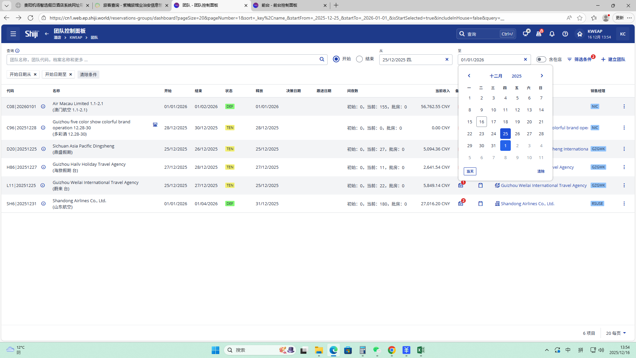Go to previous month in calendar
Screen dimensions: 636x358
(469, 76)
